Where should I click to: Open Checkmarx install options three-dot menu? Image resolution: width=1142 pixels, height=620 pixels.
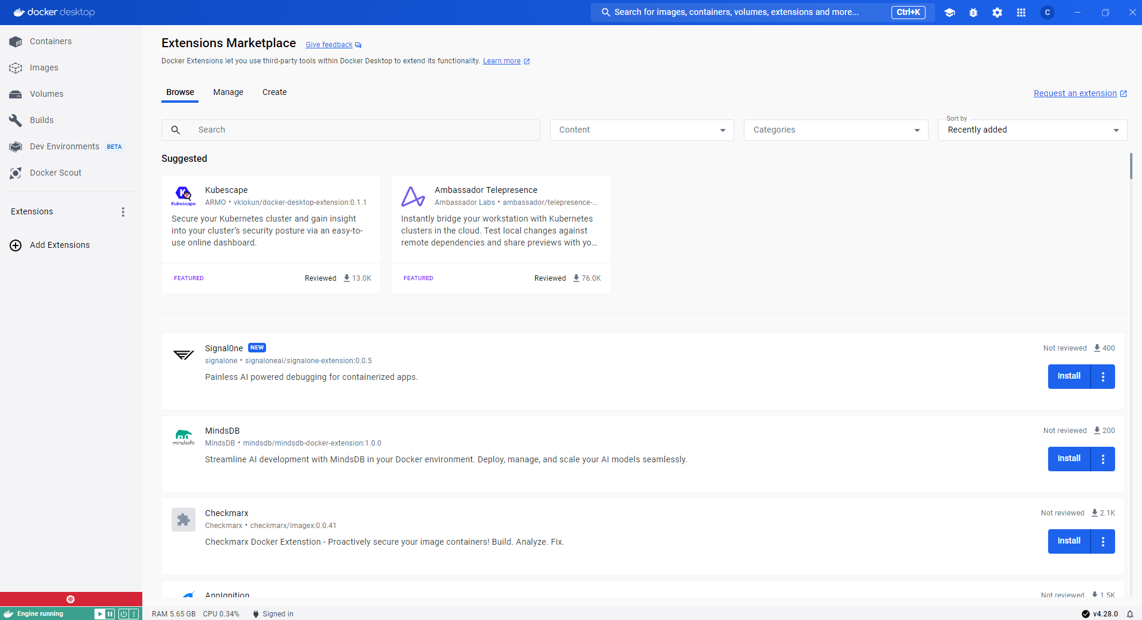click(1103, 542)
